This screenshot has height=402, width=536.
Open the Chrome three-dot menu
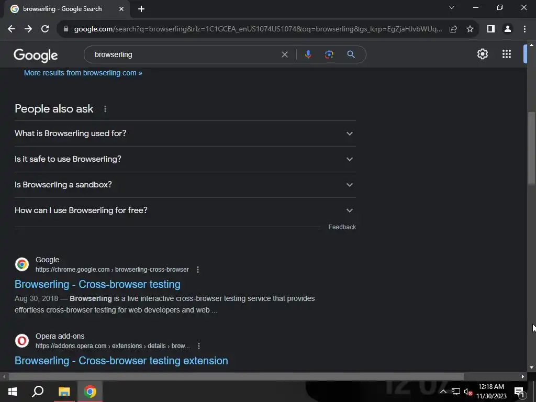point(524,29)
